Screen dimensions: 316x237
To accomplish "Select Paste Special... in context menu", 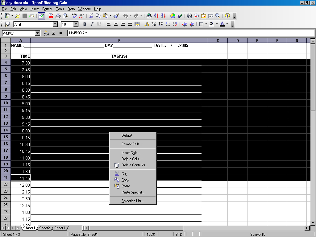I will [x=133, y=192].
